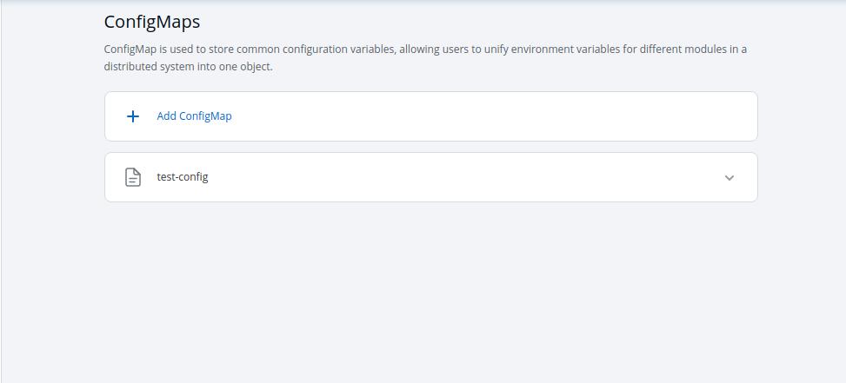Show test-config details via the down arrow

tap(729, 178)
